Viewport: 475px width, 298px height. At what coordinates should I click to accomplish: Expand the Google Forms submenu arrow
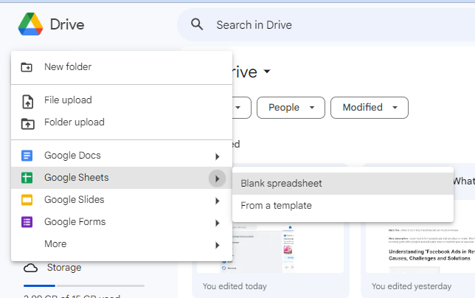pos(217,223)
